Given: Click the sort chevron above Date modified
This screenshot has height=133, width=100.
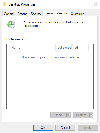Looking at the screenshot, I should (x=72, y=45).
